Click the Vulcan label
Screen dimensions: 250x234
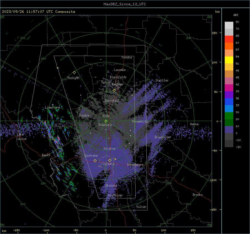(x=141, y=207)
